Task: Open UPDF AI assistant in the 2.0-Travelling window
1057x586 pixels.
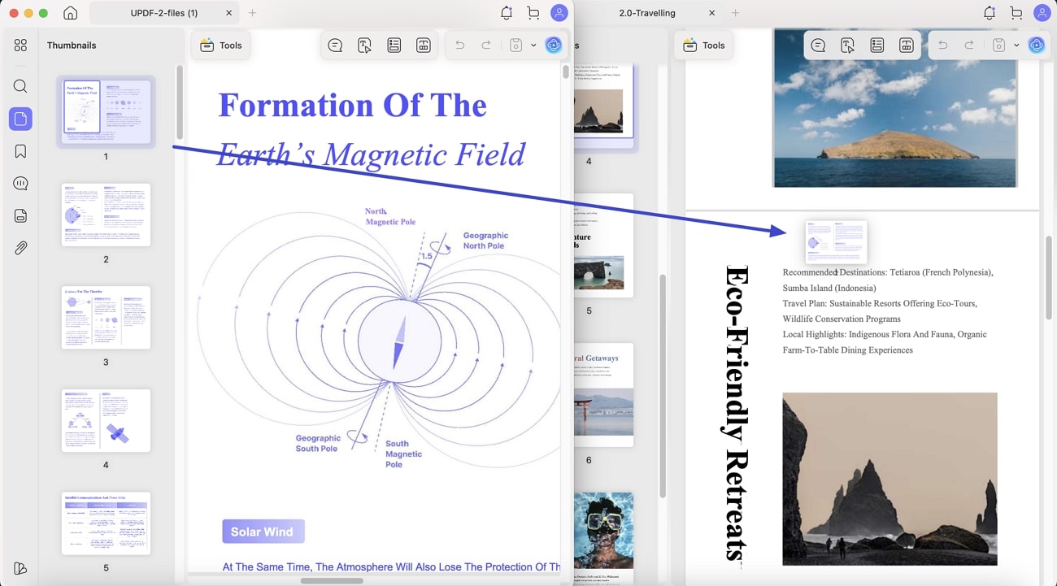Action: pos(1037,46)
